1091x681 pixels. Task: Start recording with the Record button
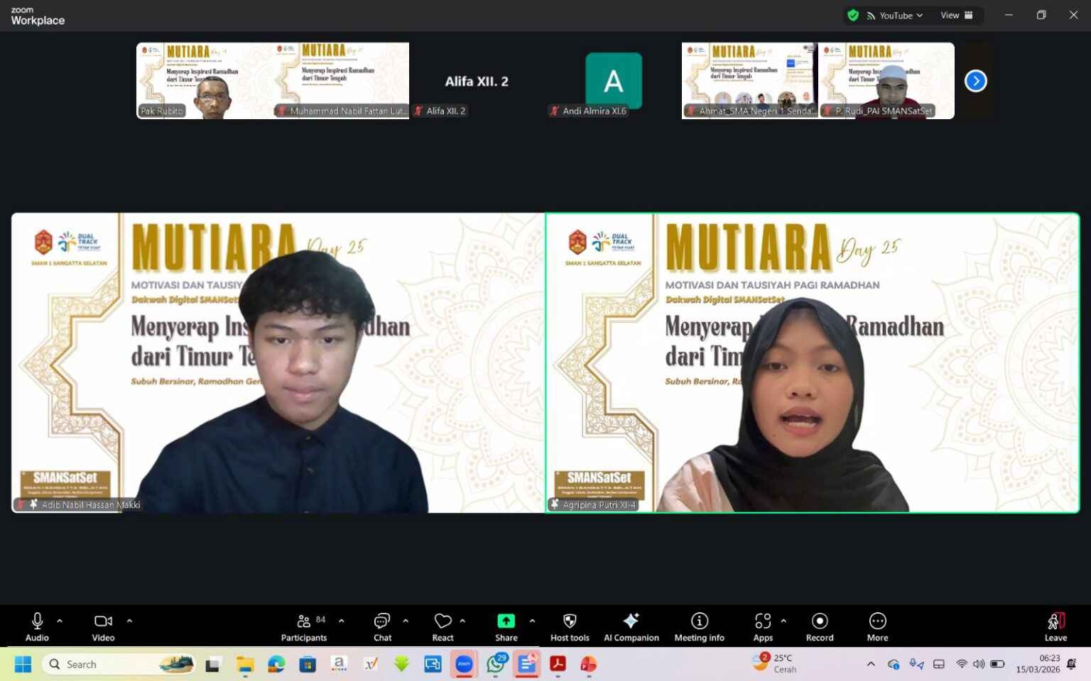(820, 626)
